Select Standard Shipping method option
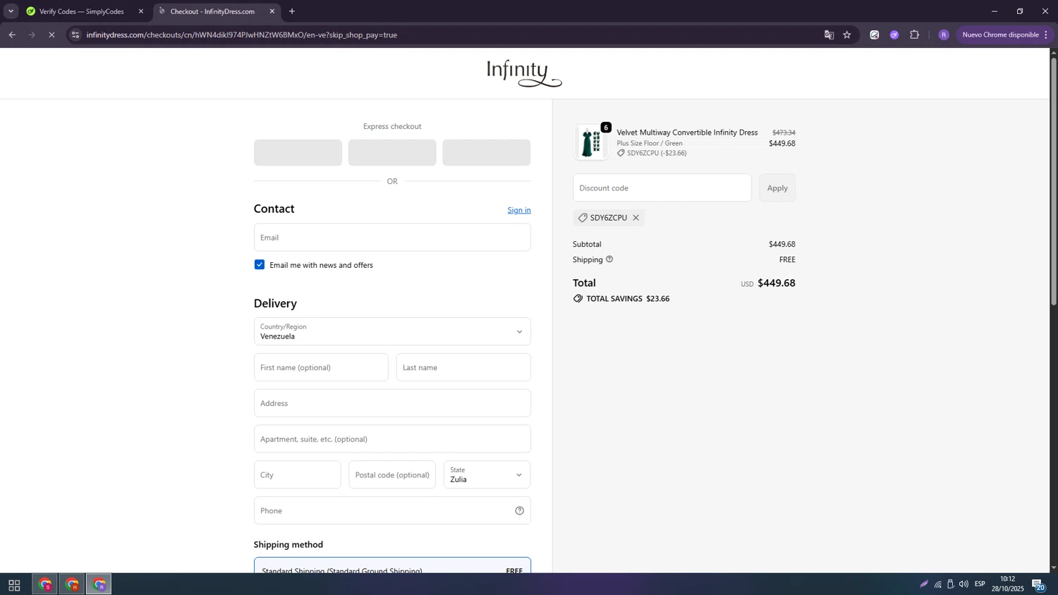The height and width of the screenshot is (595, 1058). click(392, 566)
